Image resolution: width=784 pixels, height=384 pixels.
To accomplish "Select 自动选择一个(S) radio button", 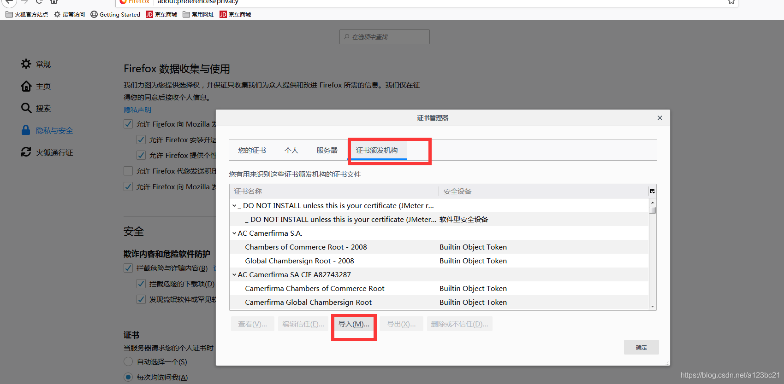I will tap(128, 361).
